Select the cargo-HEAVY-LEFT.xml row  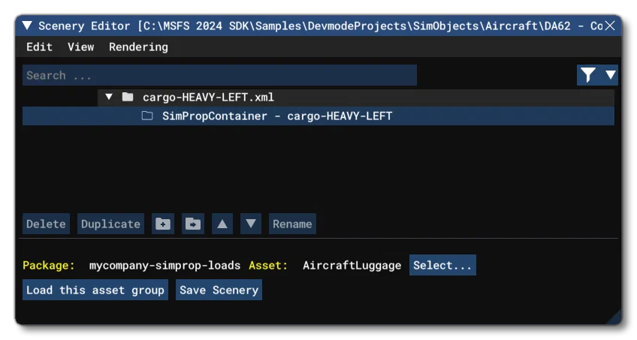(356, 98)
